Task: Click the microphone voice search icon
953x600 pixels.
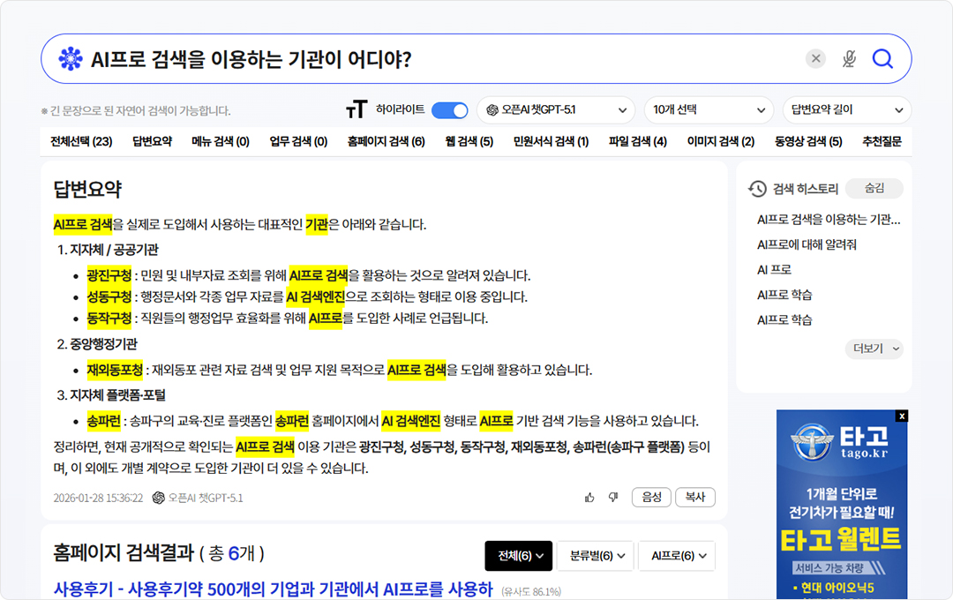Action: 849,59
